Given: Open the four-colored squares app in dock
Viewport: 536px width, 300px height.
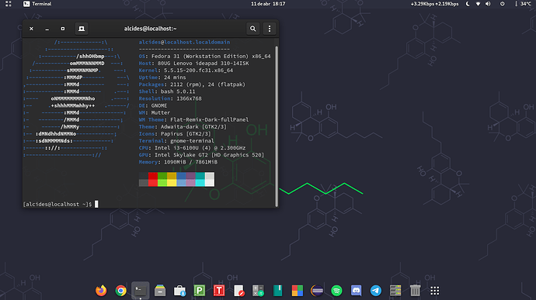Looking at the screenshot, I should pos(298,291).
